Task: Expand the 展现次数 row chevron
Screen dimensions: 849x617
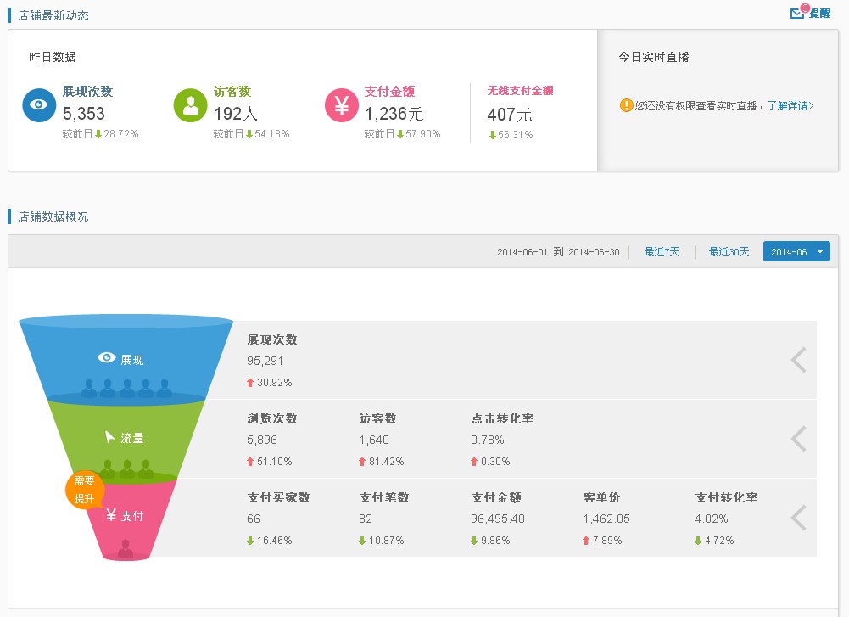Action: pos(799,360)
